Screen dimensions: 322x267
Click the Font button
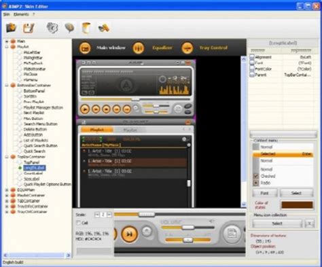pyautogui.click(x=264, y=193)
